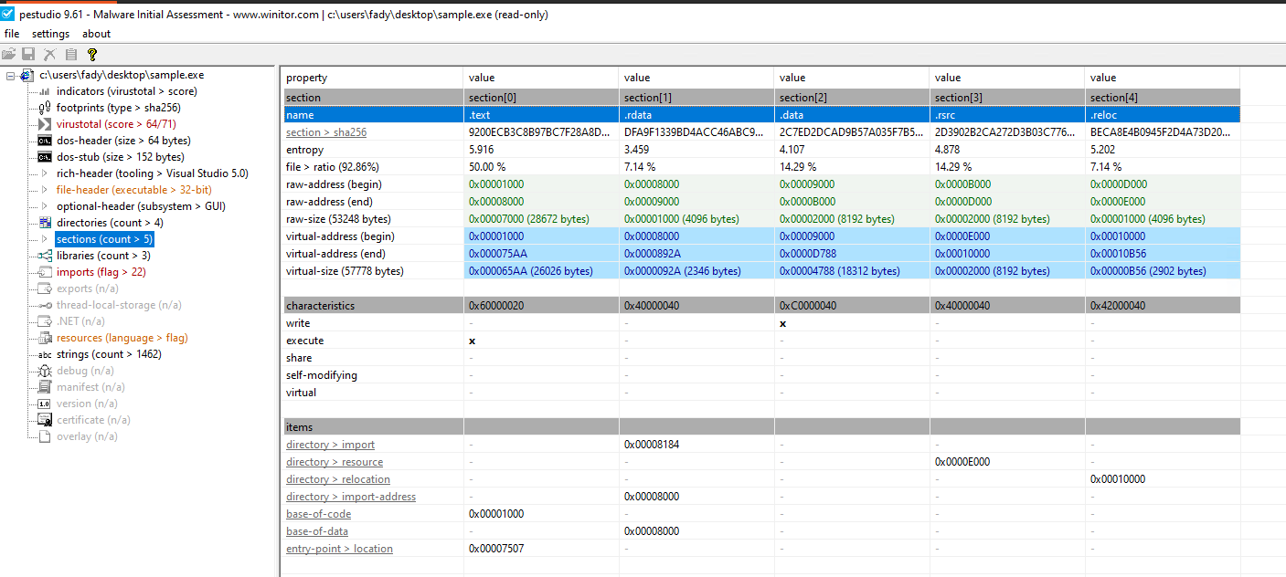Screen dimensions: 1286x577
Task: Click entropy value 5.916
Action: [x=481, y=149]
